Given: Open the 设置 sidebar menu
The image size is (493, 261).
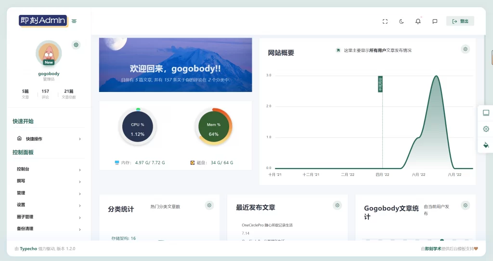Looking at the screenshot, I should 49,205.
